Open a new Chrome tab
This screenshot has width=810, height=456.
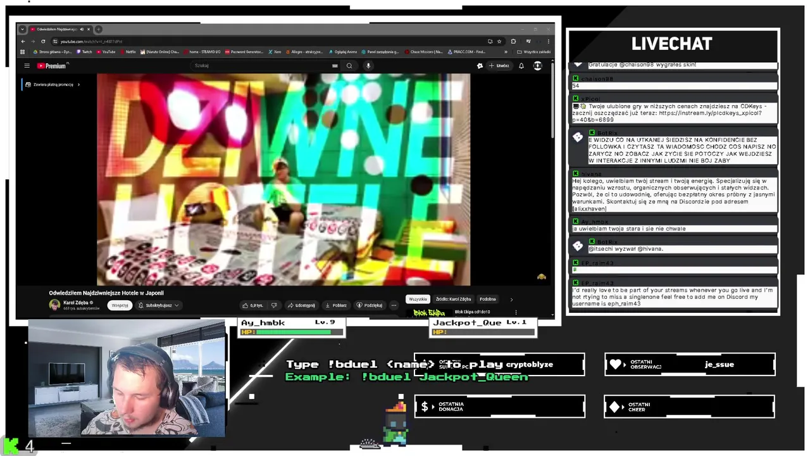click(99, 29)
